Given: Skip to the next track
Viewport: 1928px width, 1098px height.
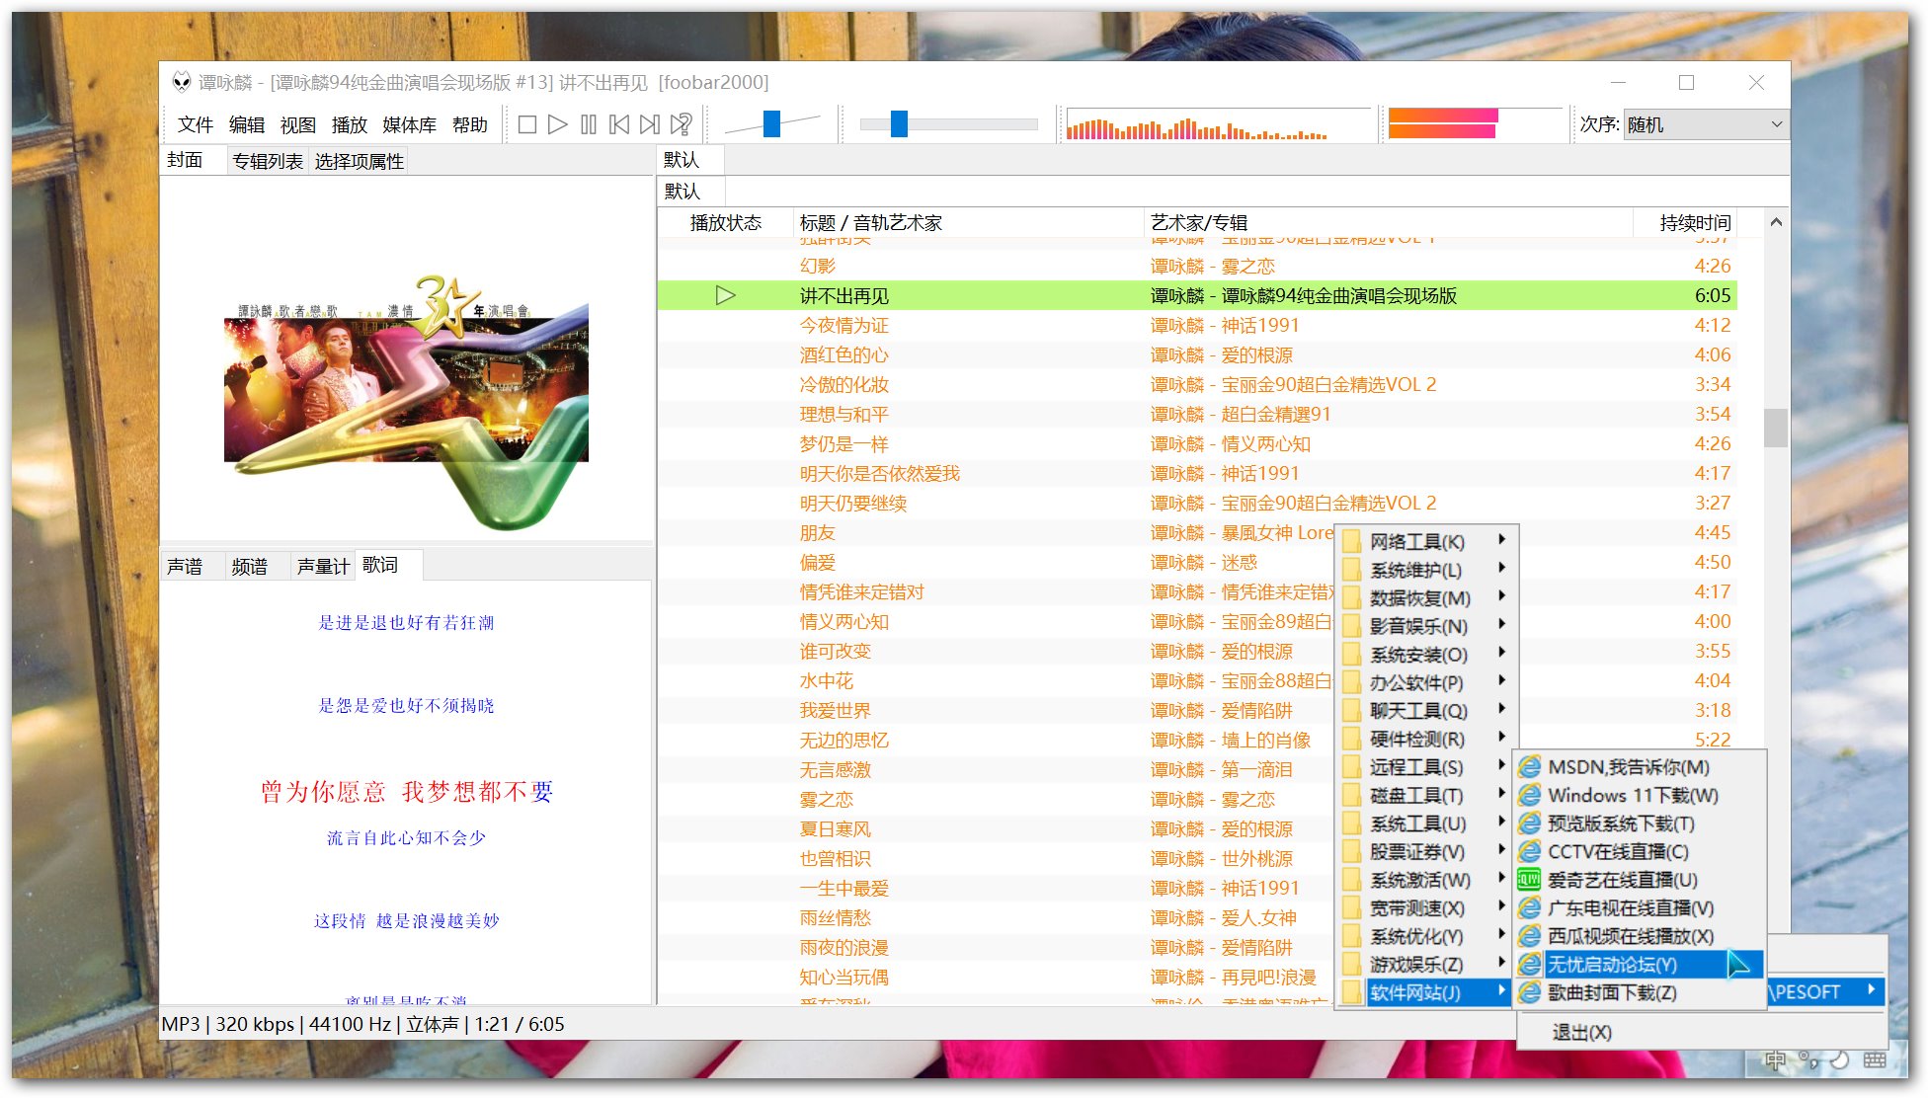Looking at the screenshot, I should point(650,124).
